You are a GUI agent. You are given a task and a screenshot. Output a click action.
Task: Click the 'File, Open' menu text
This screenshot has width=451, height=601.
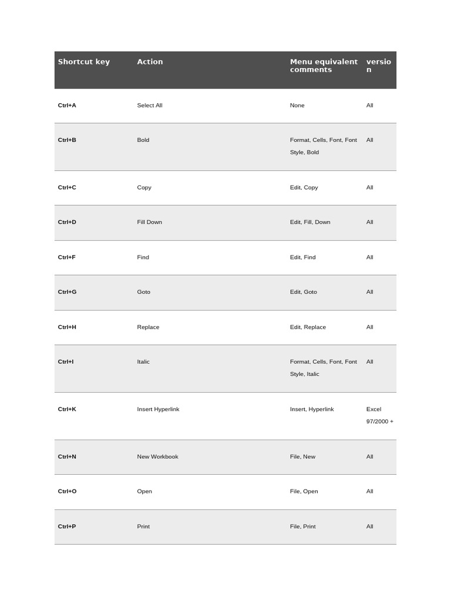click(304, 492)
